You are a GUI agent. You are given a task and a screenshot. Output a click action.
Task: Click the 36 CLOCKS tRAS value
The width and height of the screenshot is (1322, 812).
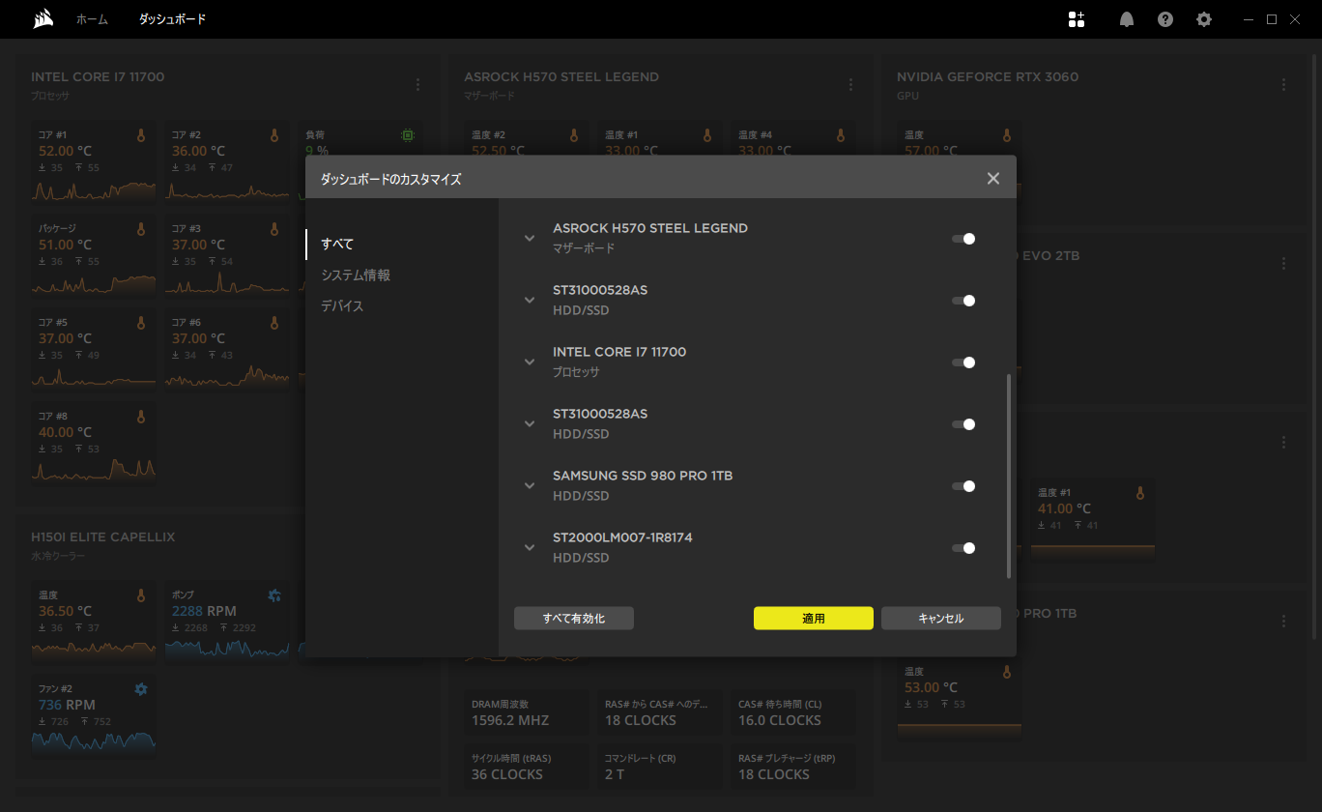click(507, 774)
